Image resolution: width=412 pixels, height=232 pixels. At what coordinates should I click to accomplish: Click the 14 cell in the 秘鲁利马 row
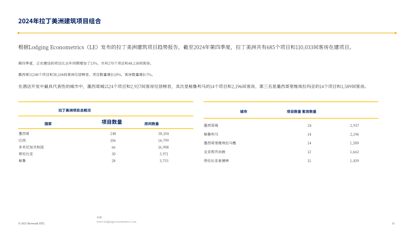click(x=309, y=134)
